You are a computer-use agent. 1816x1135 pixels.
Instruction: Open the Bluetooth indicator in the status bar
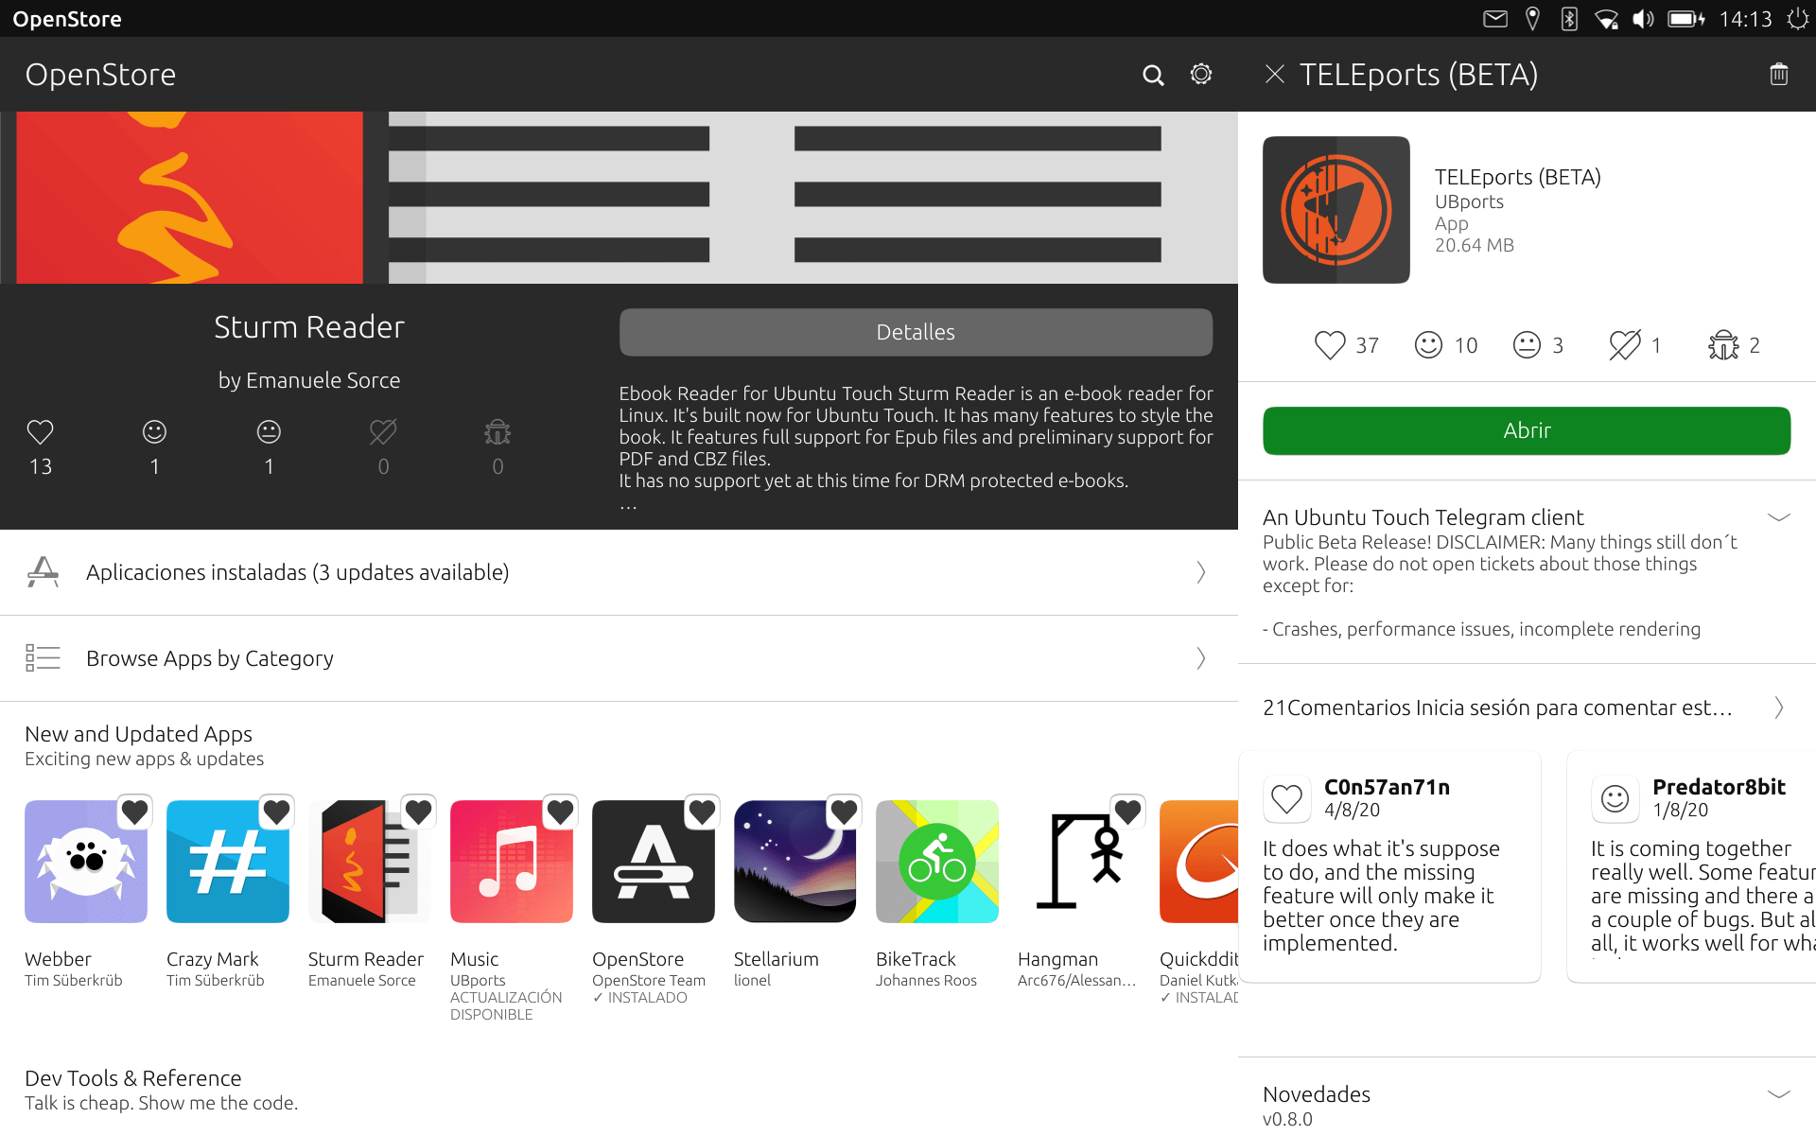coord(1569,19)
